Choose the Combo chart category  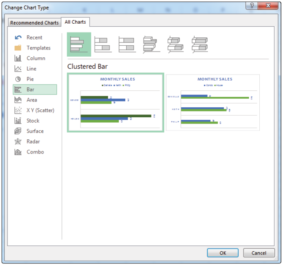pyautogui.click(x=35, y=152)
